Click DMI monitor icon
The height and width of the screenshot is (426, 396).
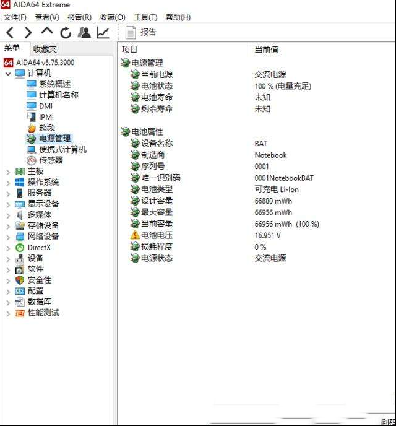pyautogui.click(x=31, y=106)
